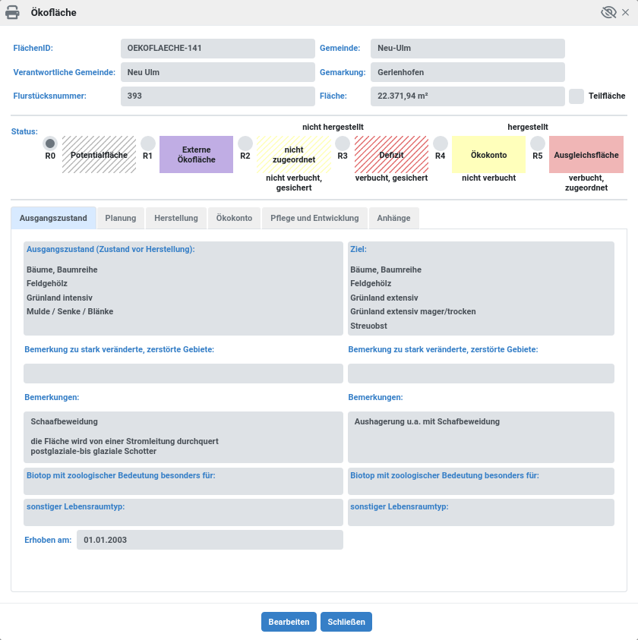638x640 pixels.
Task: Select the red Ausgleichsfläche status swatch
Action: pos(586,154)
